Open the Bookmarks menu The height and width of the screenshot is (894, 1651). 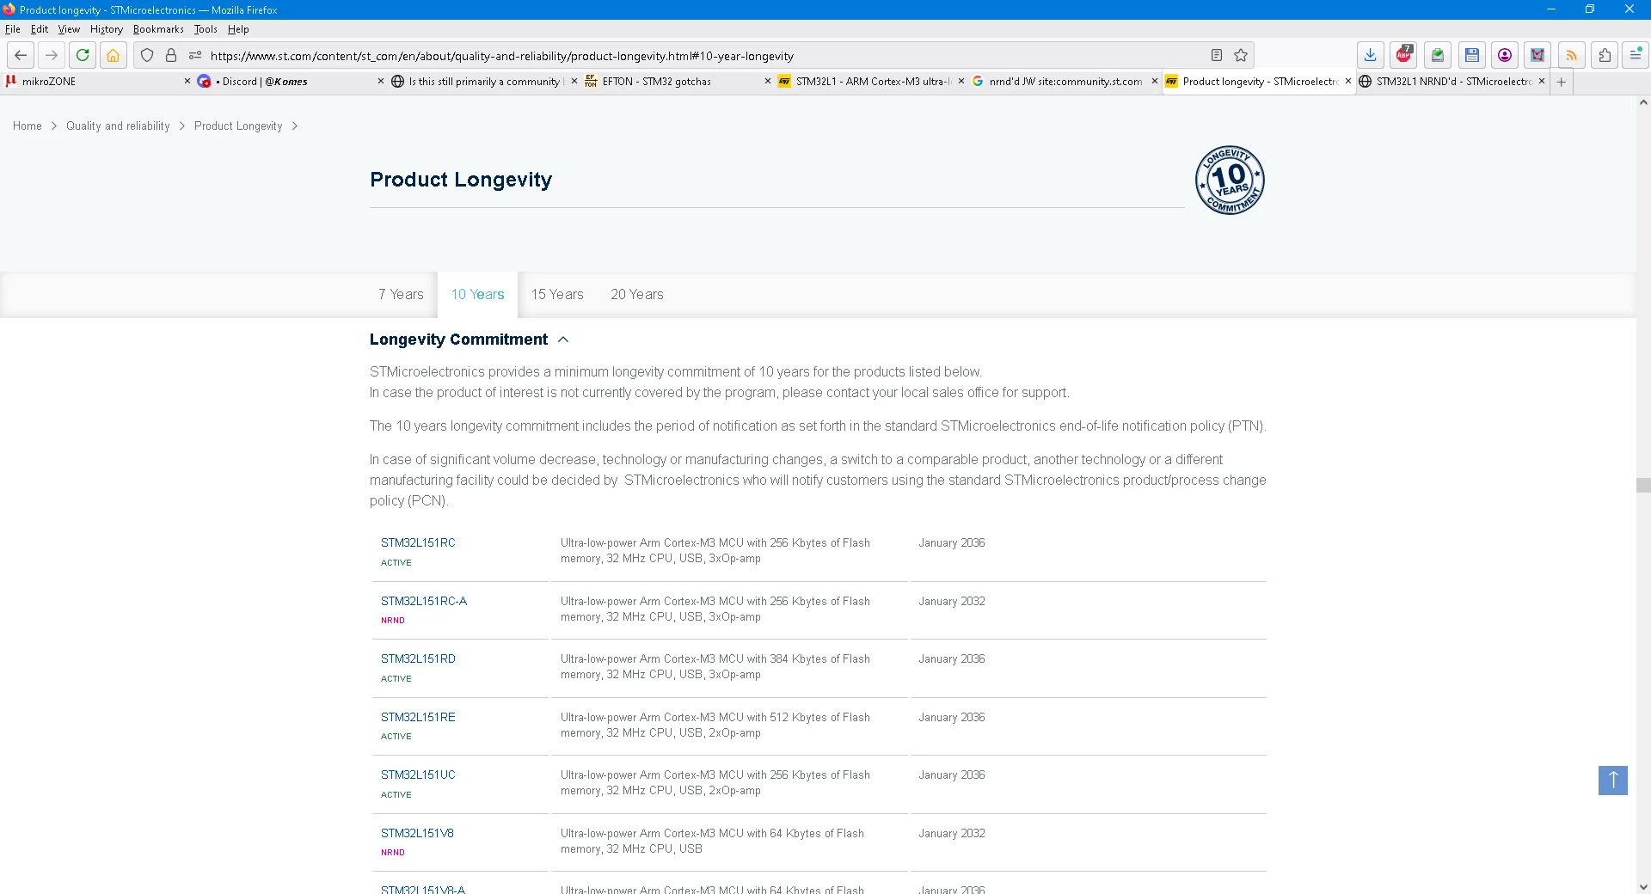click(x=158, y=29)
